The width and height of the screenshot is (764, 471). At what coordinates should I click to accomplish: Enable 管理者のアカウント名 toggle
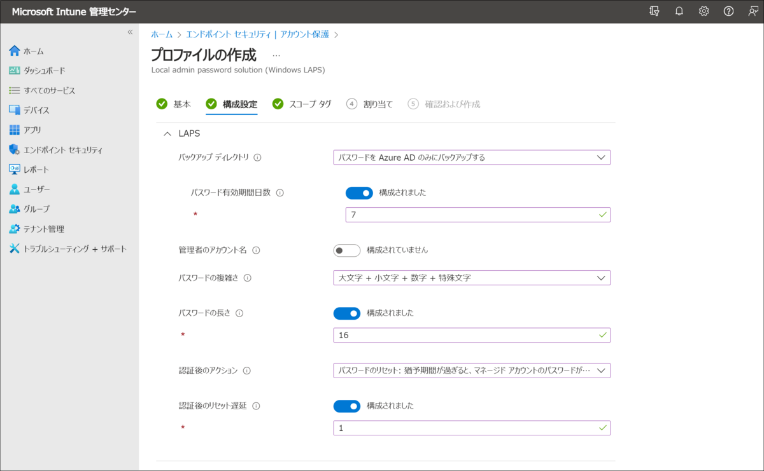346,250
